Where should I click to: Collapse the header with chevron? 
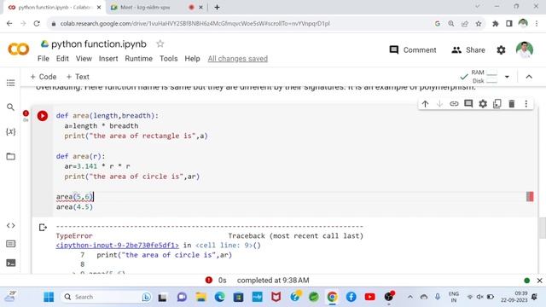pyautogui.click(x=529, y=77)
